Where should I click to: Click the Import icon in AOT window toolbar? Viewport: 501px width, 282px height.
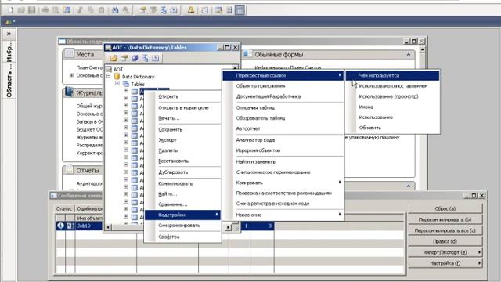(x=156, y=58)
